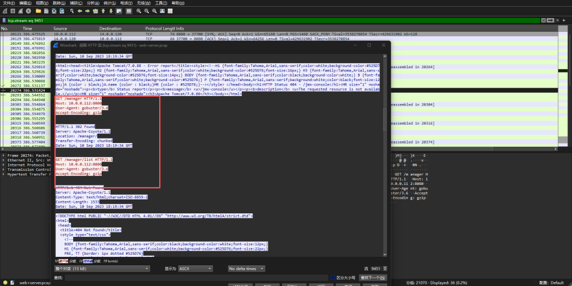Click the open file folder icon
Screen dimensions: 572x286
pos(38,11)
